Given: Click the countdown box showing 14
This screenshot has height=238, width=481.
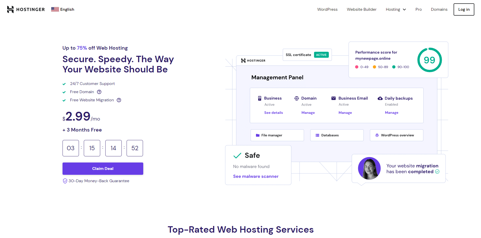Looking at the screenshot, I should click(114, 148).
